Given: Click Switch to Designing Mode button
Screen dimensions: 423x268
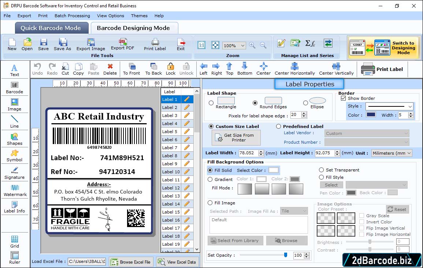Looking at the screenshot, I should click(384, 48).
